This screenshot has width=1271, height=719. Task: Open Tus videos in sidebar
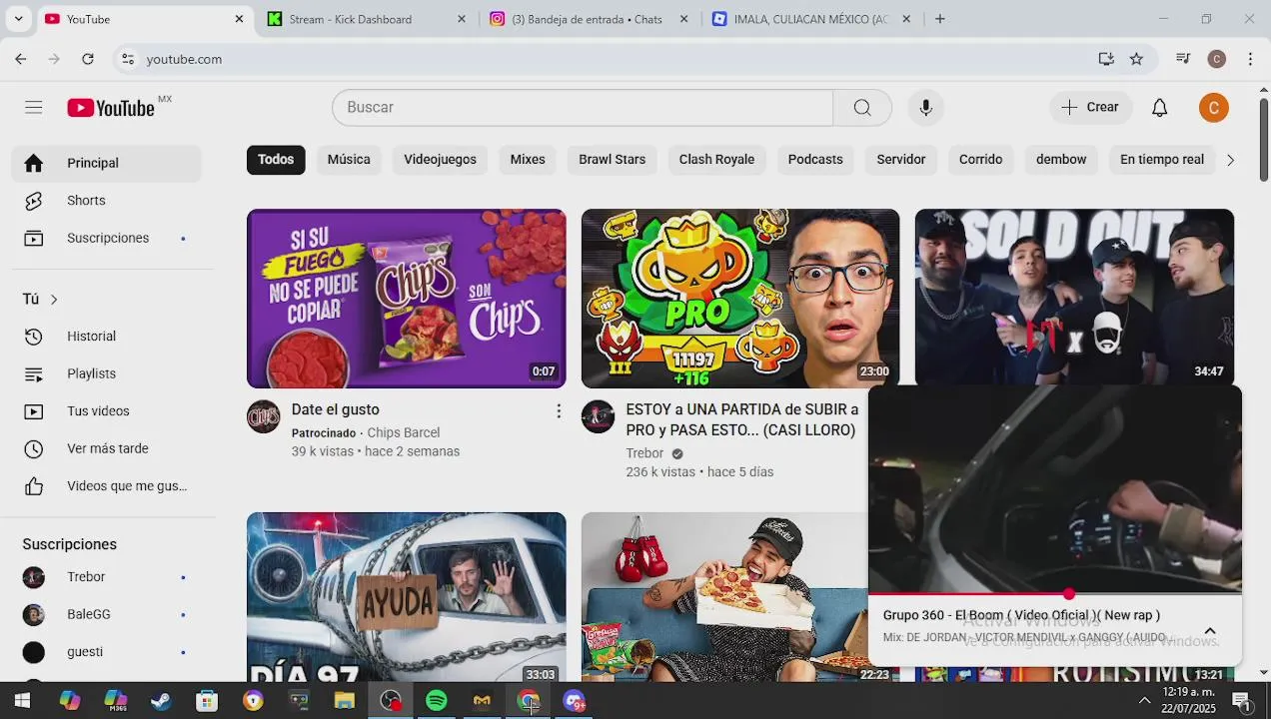[107, 411]
